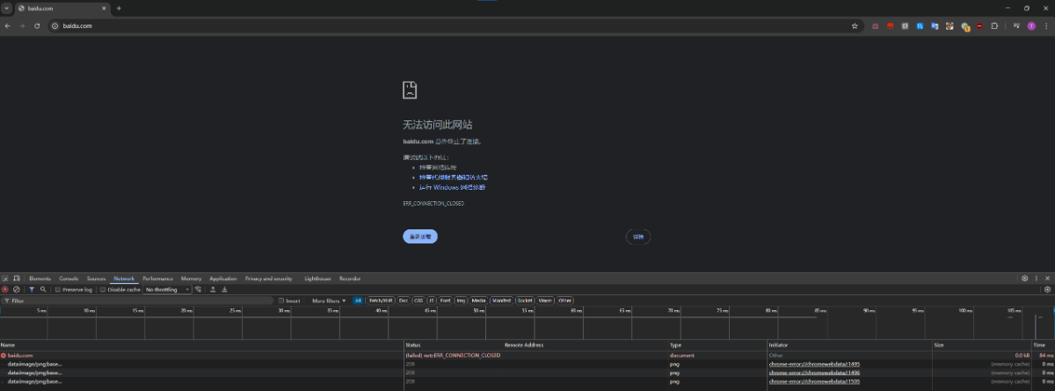Toggle the network filter funnel icon
This screenshot has width=1055, height=391.
tap(32, 289)
